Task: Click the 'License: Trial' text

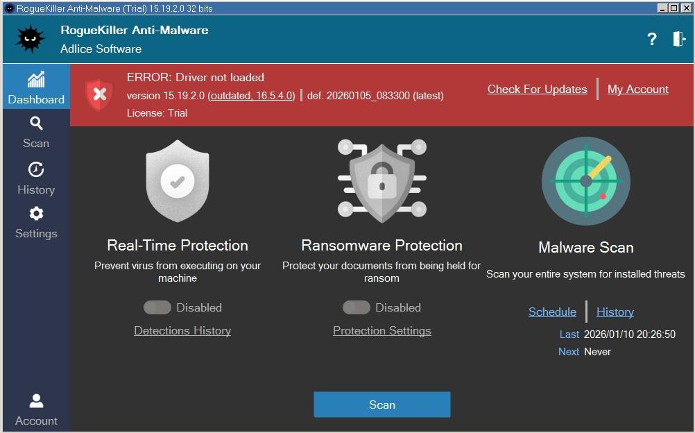Action: (x=157, y=113)
